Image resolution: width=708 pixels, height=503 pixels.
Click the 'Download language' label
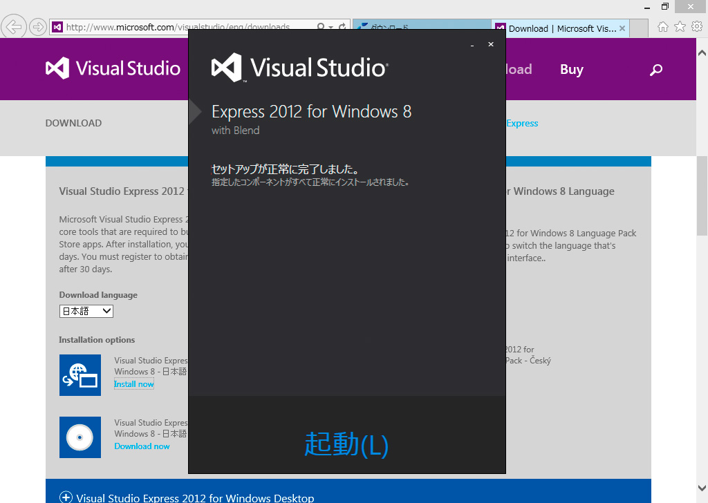(98, 295)
